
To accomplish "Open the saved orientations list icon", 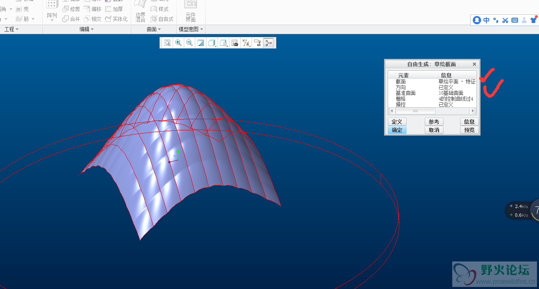I will 223,43.
